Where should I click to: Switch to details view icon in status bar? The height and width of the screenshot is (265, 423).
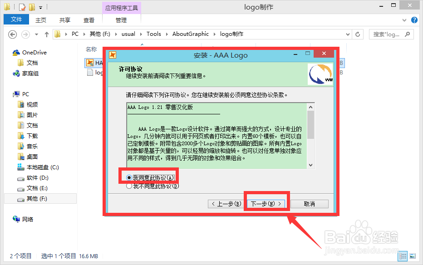403,256
